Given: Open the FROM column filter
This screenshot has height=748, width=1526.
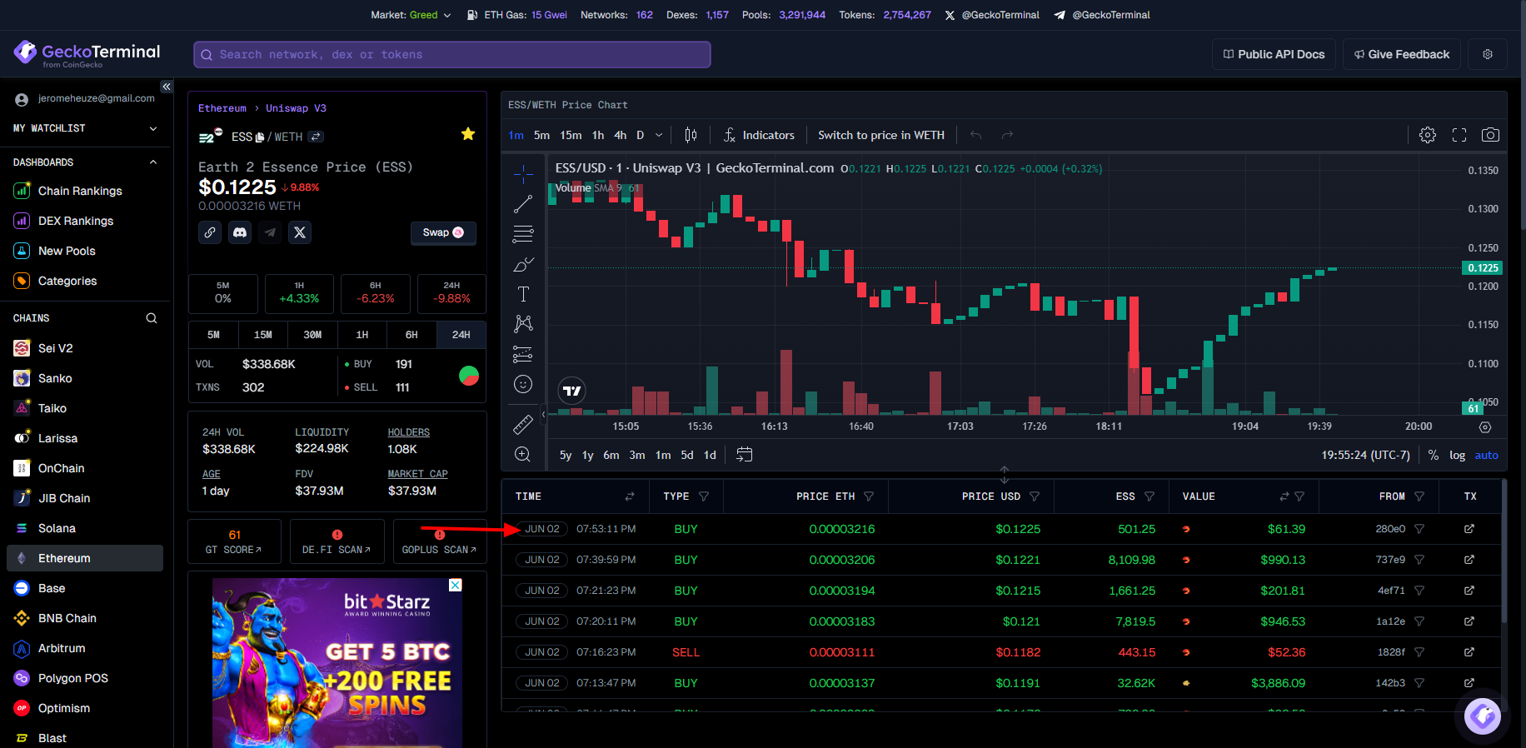Looking at the screenshot, I should coord(1419,496).
